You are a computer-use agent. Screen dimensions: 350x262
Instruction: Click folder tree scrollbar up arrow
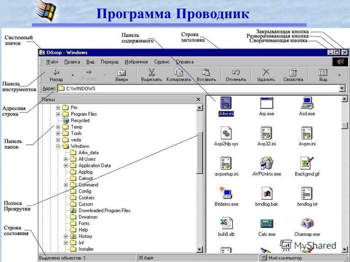(x=199, y=108)
